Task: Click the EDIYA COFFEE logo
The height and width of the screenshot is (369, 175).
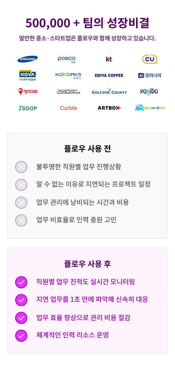Action: [x=109, y=75]
